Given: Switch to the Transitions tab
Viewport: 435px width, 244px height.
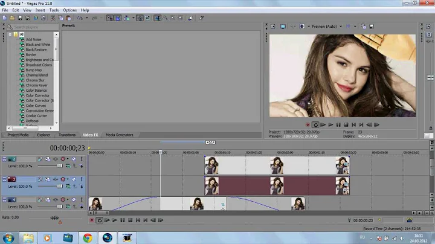Looking at the screenshot, I should pos(67,135).
